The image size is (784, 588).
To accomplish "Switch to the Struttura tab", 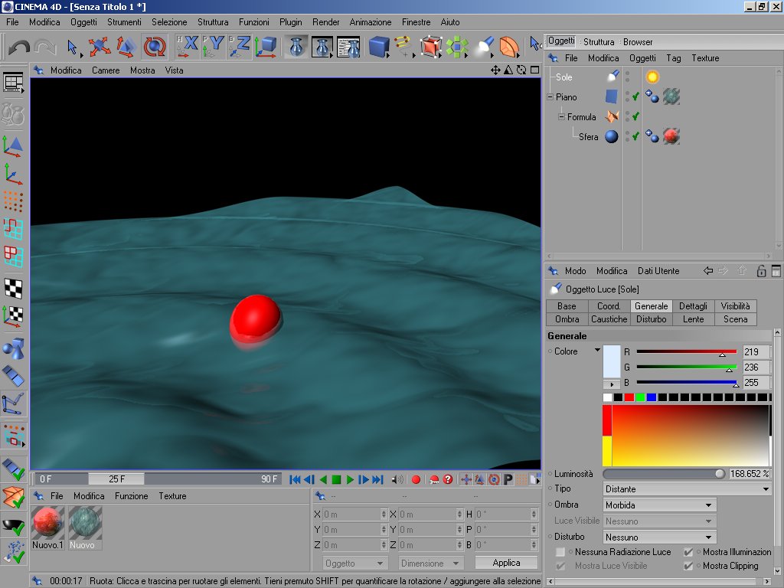I will coord(599,42).
